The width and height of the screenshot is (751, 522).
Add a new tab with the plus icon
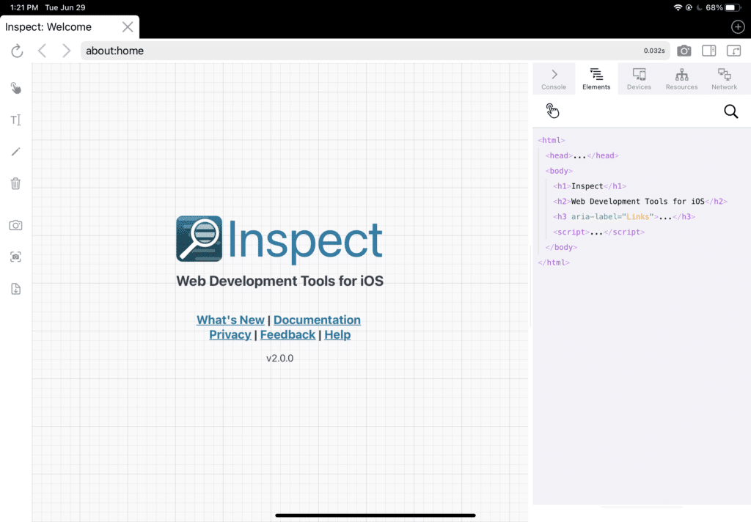tap(738, 27)
